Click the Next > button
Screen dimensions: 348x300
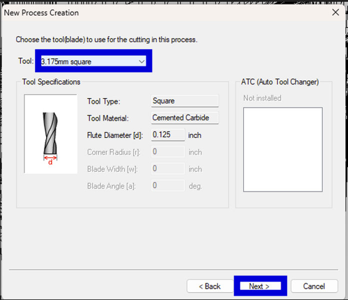(x=260, y=286)
